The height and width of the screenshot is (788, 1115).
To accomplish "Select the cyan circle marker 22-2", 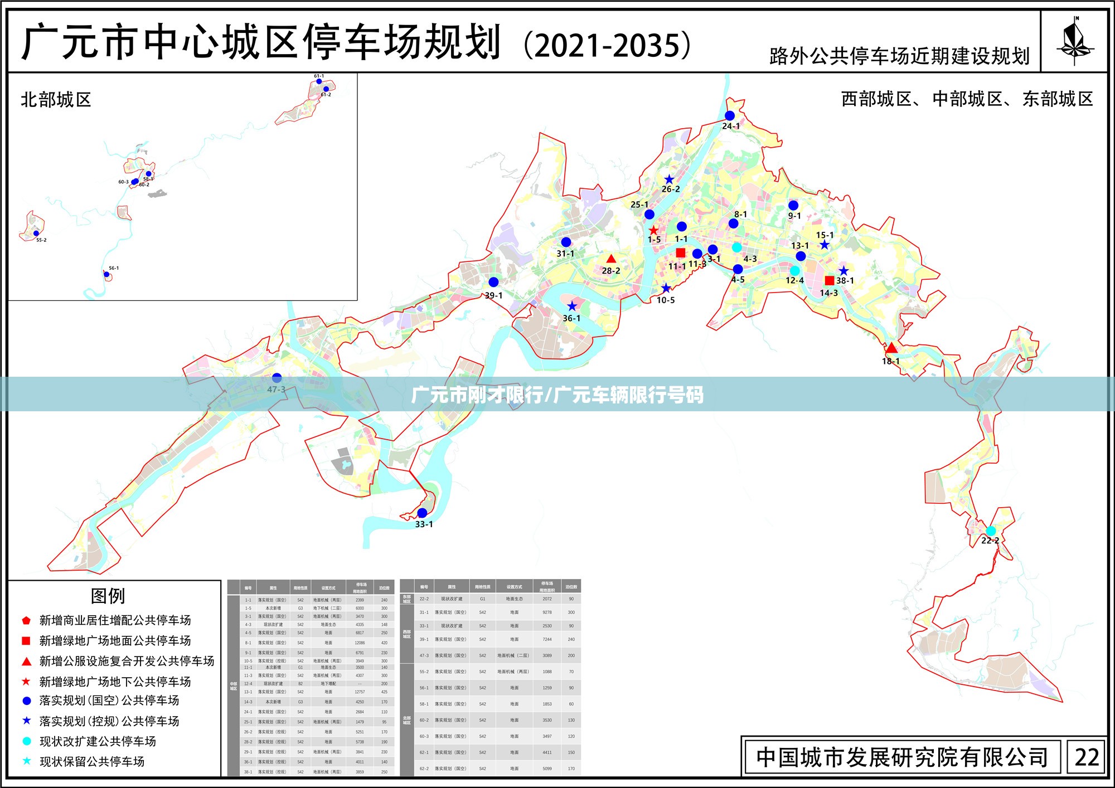I will click(991, 531).
